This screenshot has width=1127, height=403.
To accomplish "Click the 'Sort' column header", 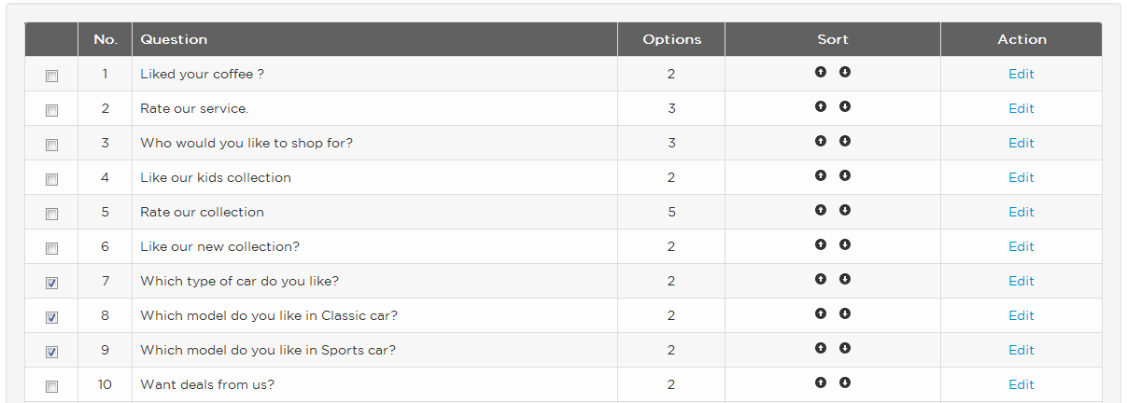I will (x=833, y=39).
